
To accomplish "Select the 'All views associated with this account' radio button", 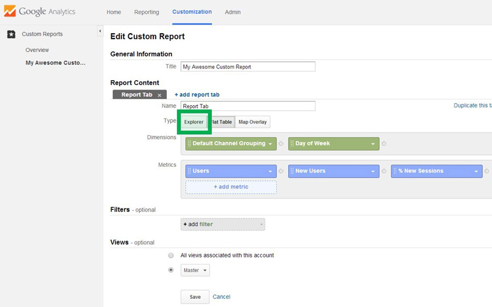I will click(171, 255).
